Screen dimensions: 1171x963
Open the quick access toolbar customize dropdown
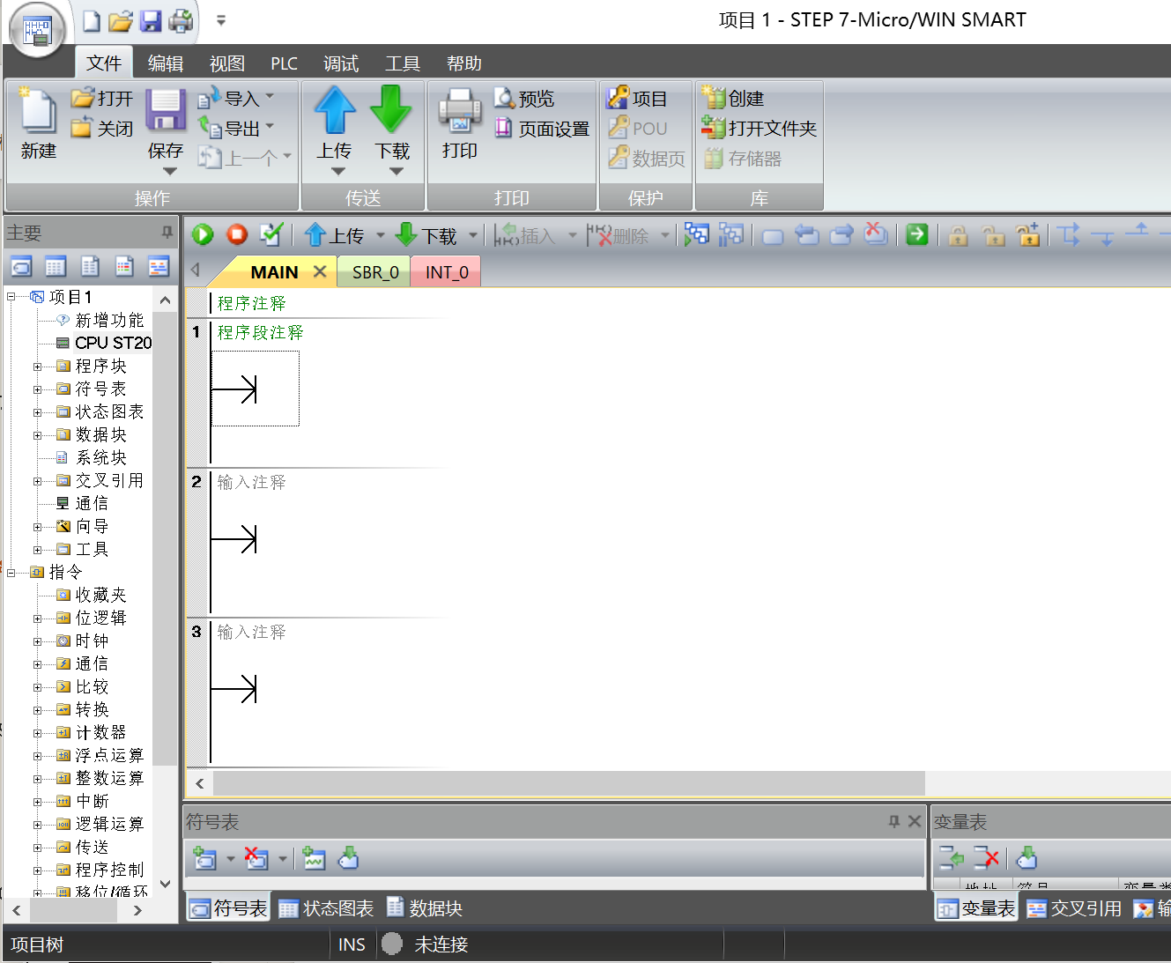221,20
